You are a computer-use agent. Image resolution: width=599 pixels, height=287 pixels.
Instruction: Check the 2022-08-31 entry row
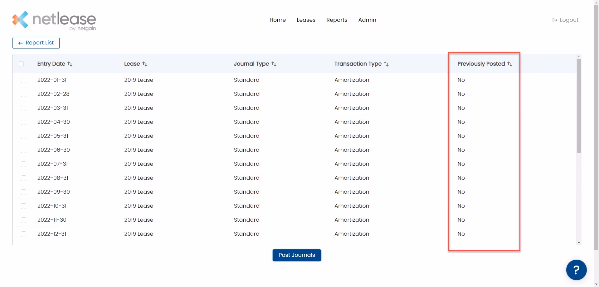pyautogui.click(x=23, y=178)
